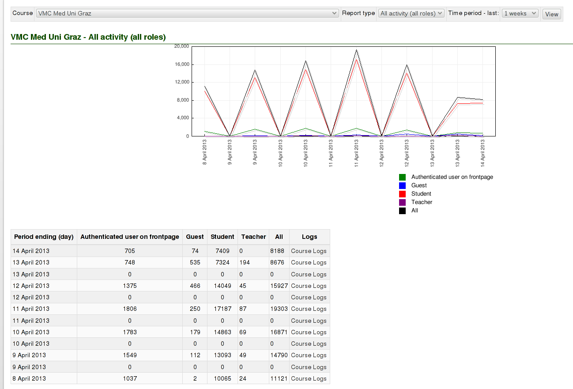The image size is (573, 389).
Task: Click the red Student legend swatch
Action: coord(402,194)
